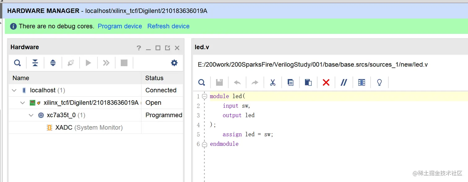Collapse the localhost tree node

click(14, 90)
